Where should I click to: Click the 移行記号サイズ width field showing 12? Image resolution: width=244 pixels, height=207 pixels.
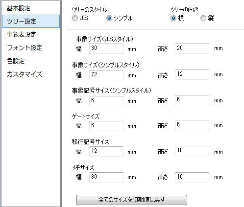click(106, 151)
